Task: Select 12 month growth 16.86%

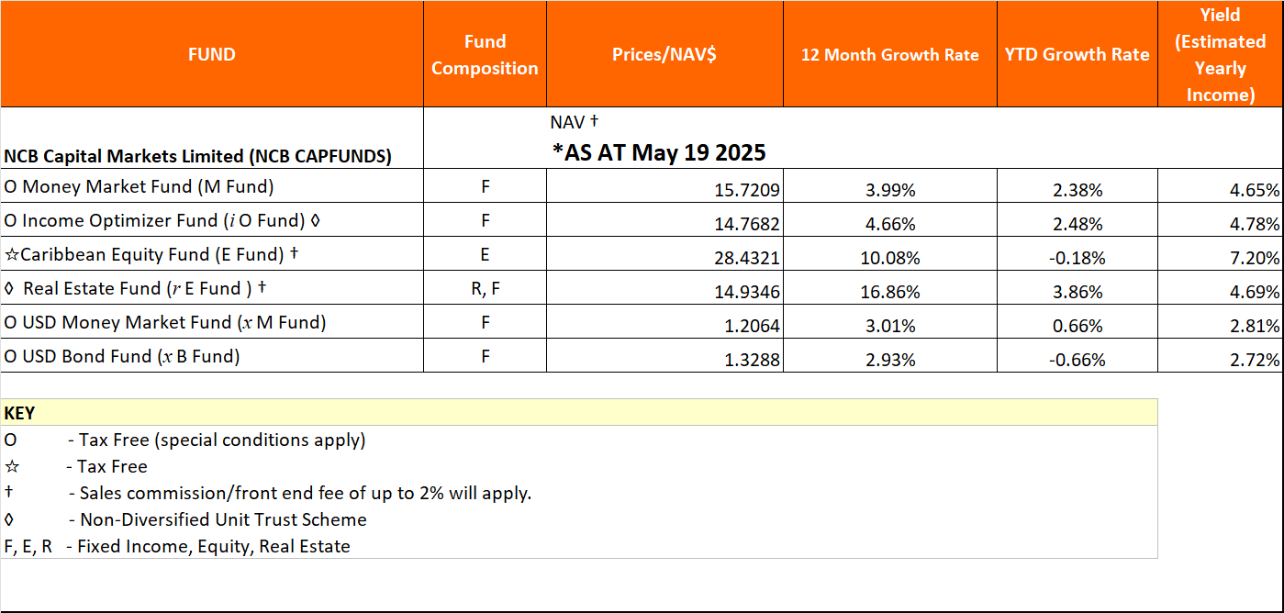Action: pyautogui.click(x=889, y=293)
